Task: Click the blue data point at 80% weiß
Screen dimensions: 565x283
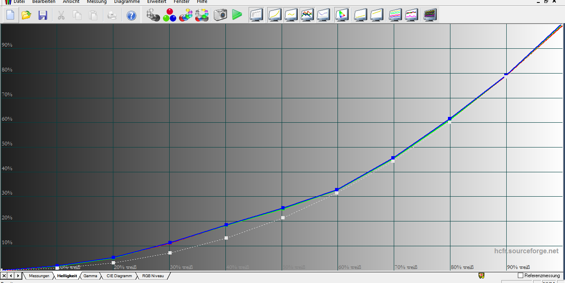Action: click(450, 119)
